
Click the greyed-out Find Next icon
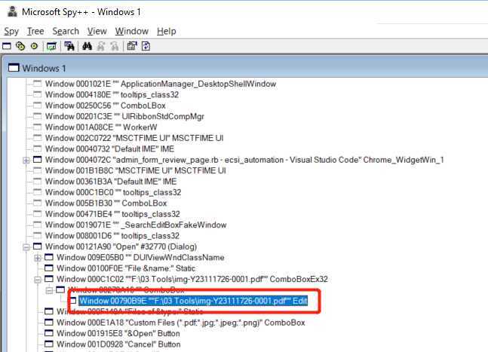tap(101, 47)
